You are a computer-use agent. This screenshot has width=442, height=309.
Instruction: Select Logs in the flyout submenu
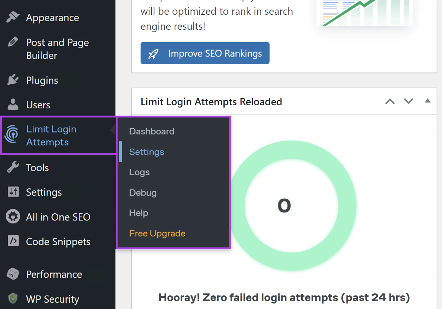tap(139, 172)
